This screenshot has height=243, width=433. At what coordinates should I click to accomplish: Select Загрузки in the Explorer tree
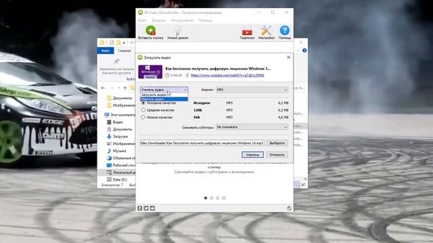coord(117,136)
